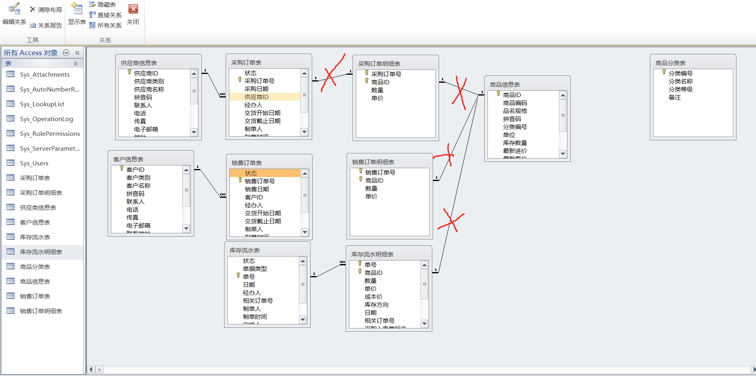The image size is (756, 376).
Task: Click the red 关闭 close icon
Action: click(x=133, y=9)
